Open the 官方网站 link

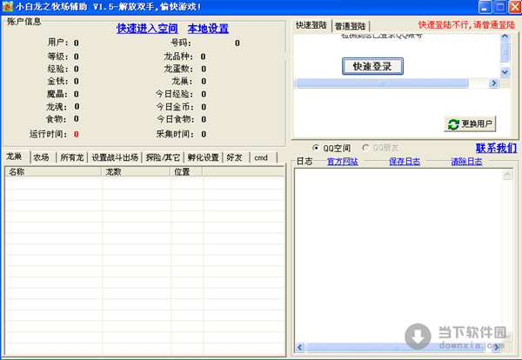point(342,161)
